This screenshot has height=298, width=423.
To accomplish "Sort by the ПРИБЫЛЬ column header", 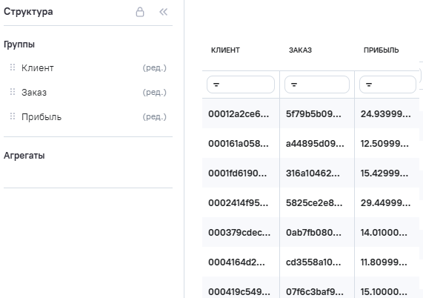I will point(382,50).
